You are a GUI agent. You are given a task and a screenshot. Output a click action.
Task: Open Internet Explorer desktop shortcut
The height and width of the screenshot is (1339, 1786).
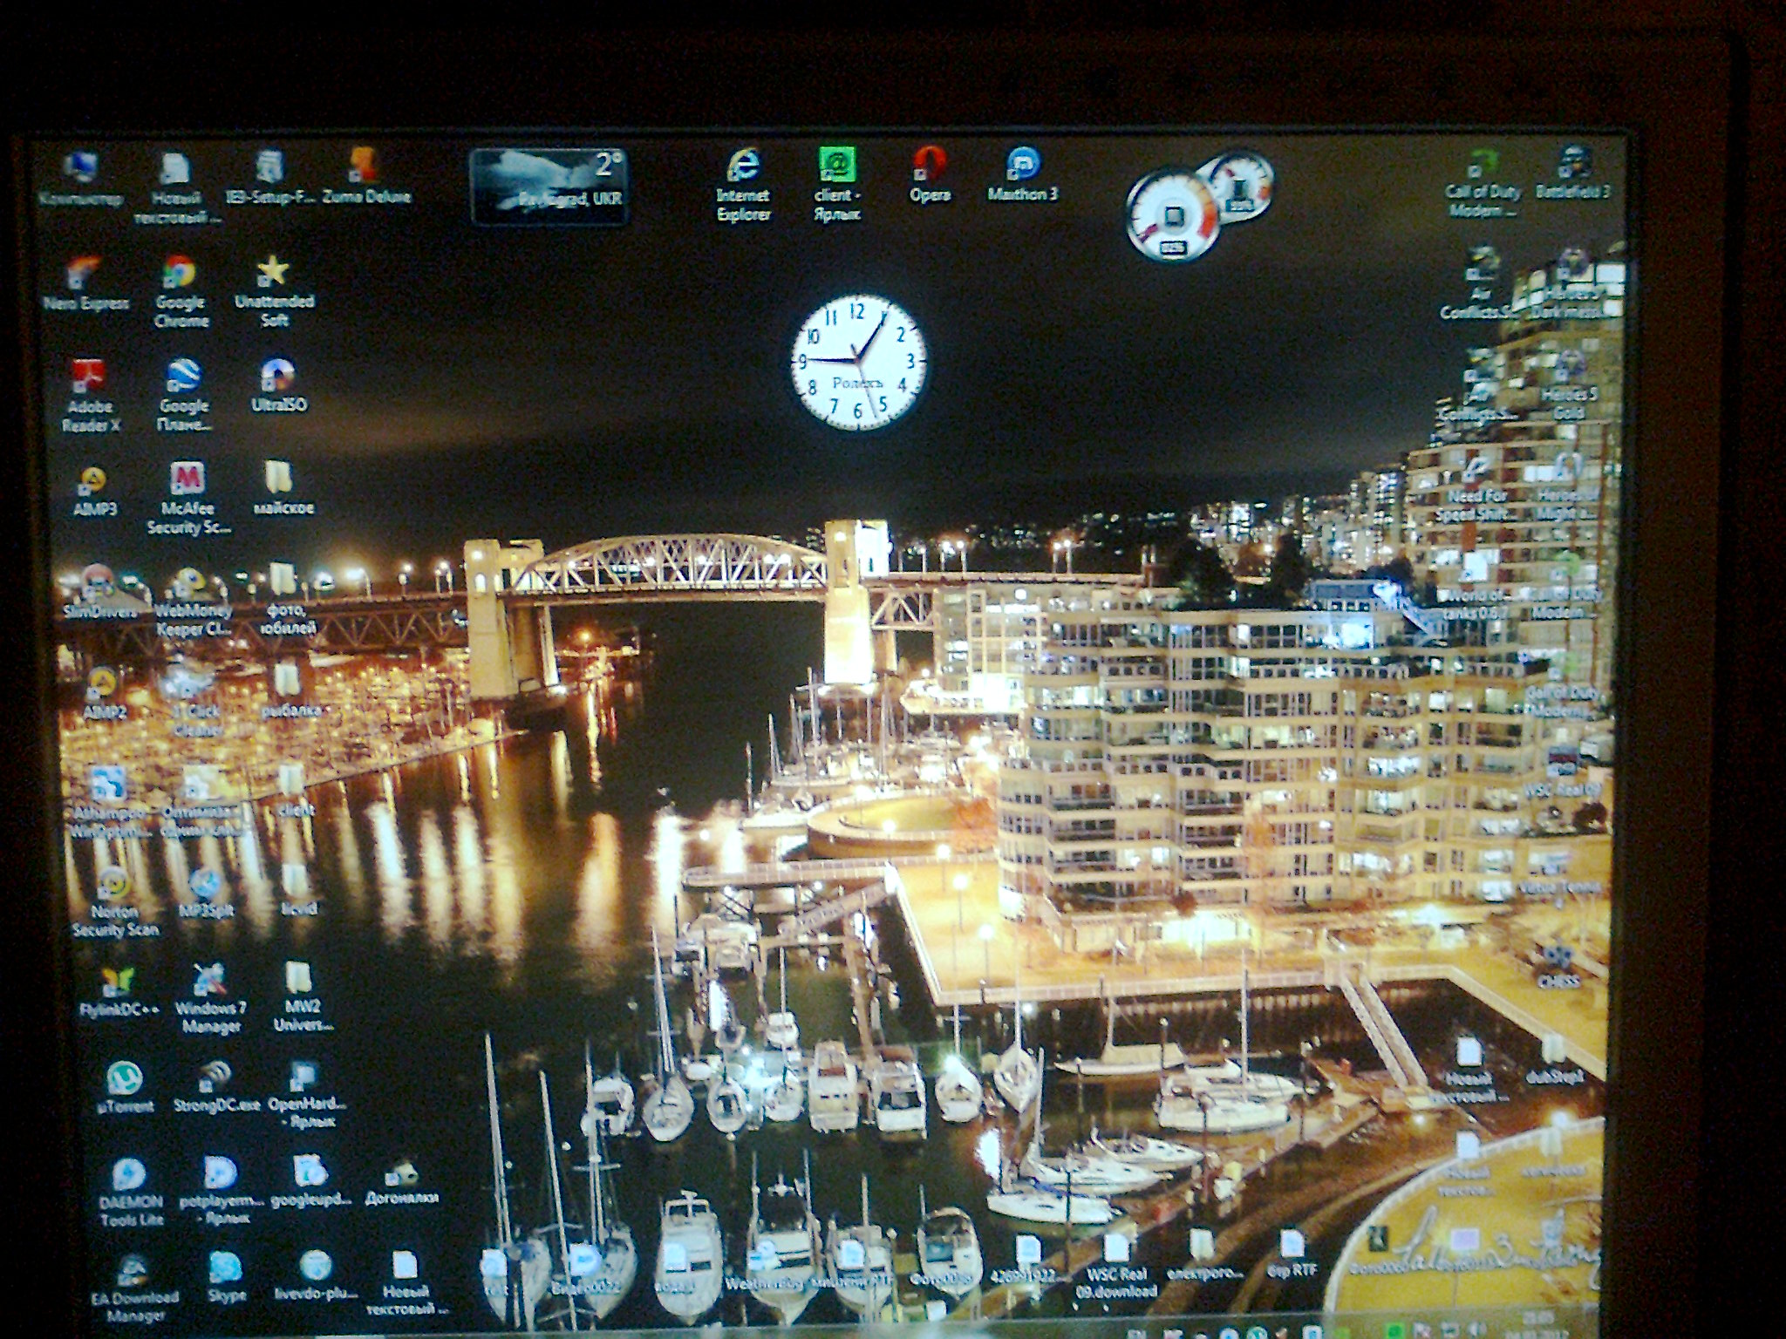(x=743, y=166)
